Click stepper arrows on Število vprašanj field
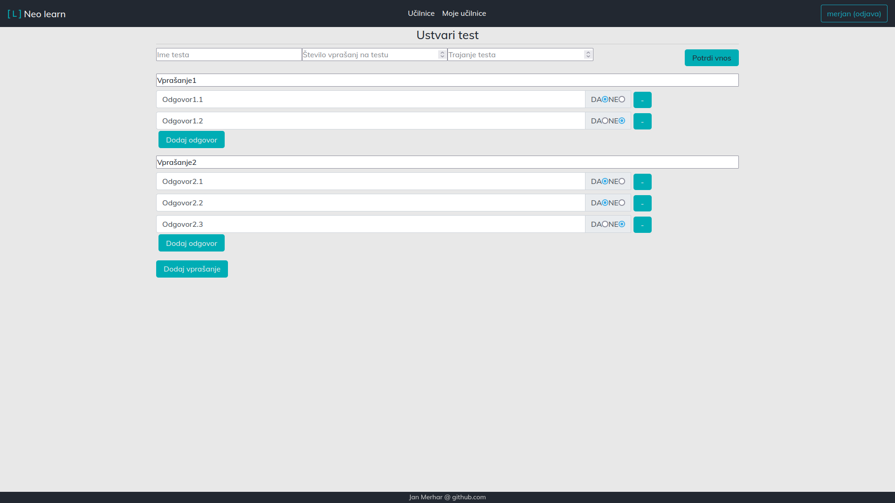 click(x=442, y=54)
